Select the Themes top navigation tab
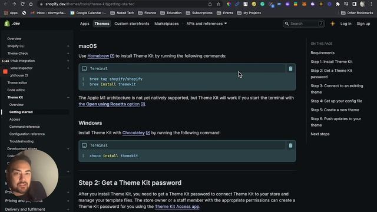Screen dimensions: 377x212 point(102,24)
